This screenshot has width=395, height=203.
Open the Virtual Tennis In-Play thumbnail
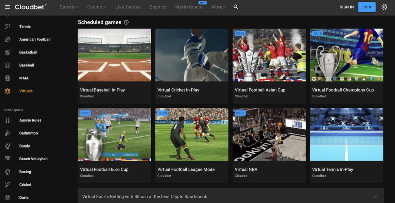pos(347,134)
